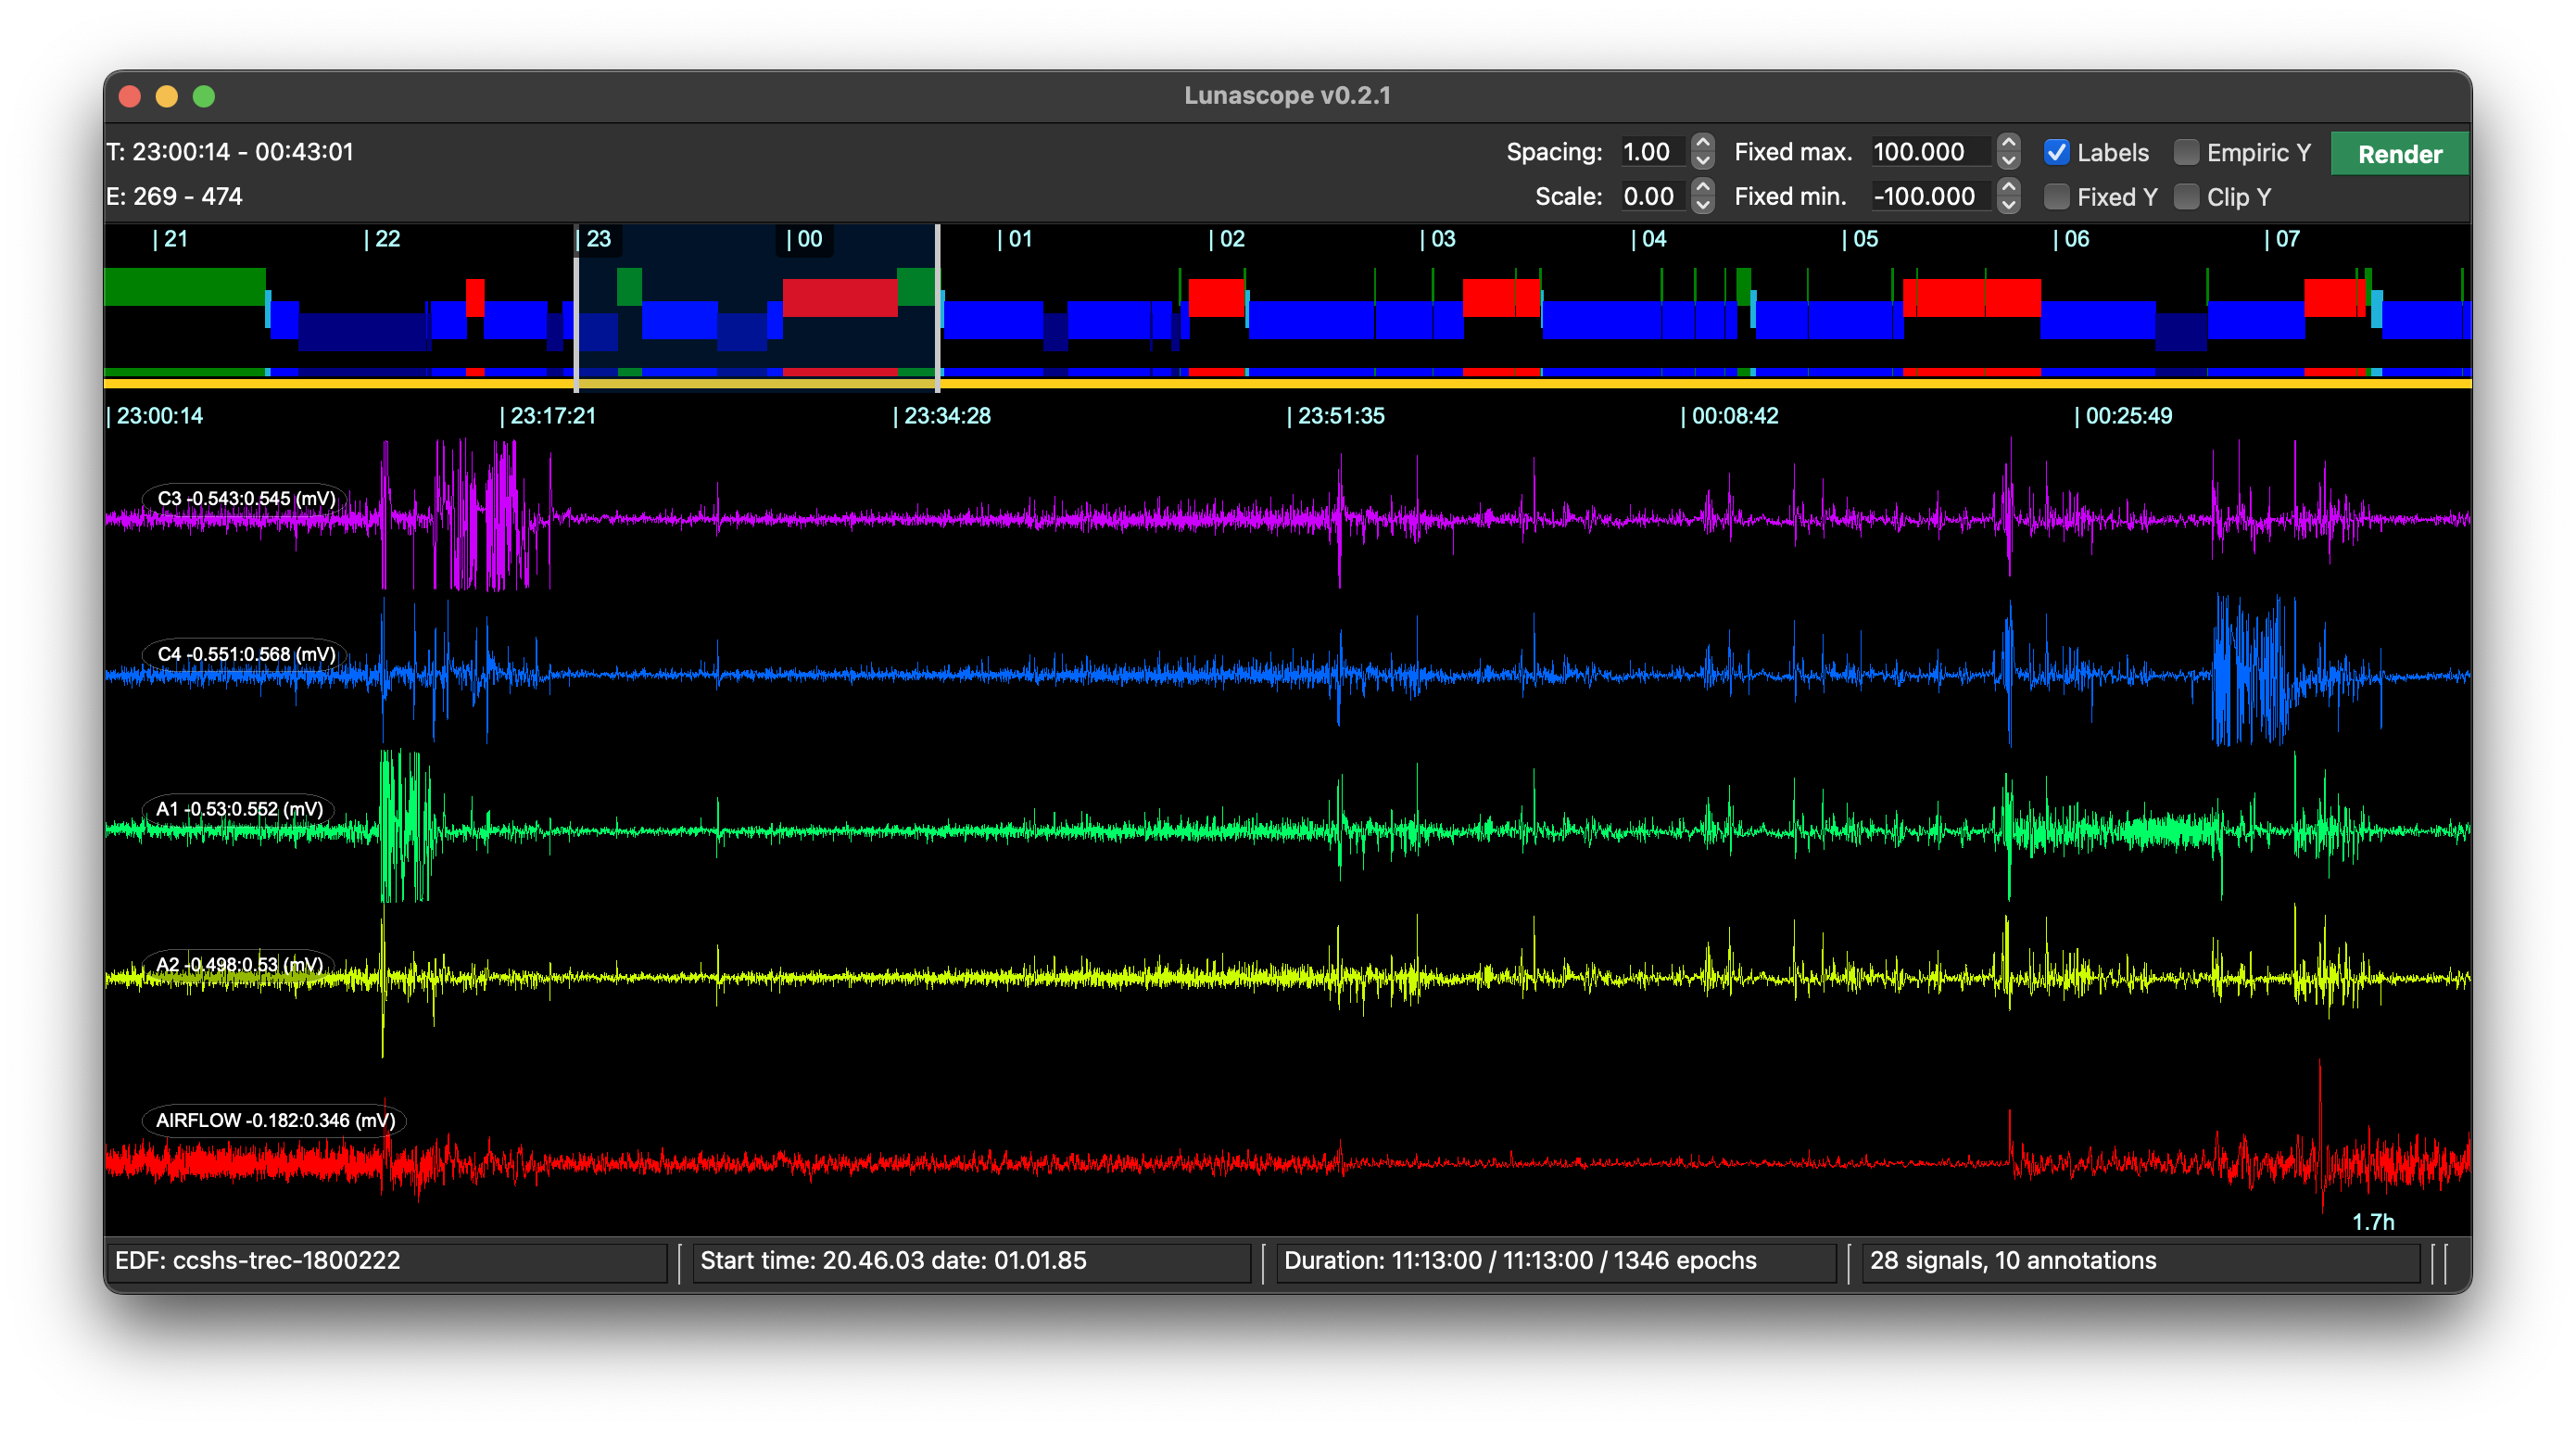
Task: Click the 03 hour marker on hypnogram
Action: click(1438, 239)
